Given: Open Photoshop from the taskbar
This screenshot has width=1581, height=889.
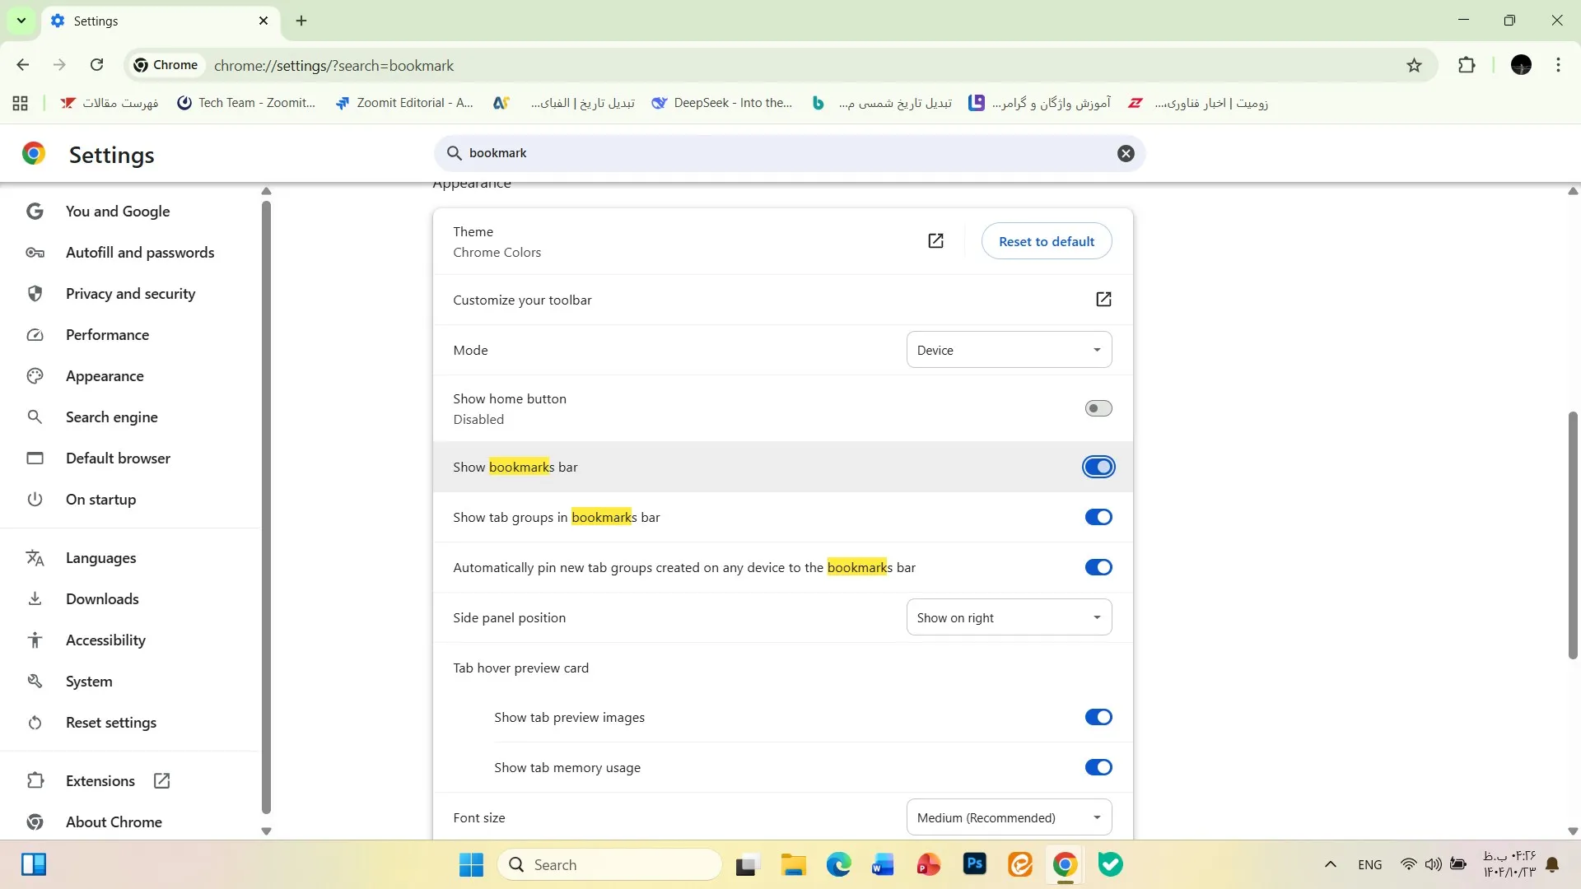Looking at the screenshot, I should 974,864.
